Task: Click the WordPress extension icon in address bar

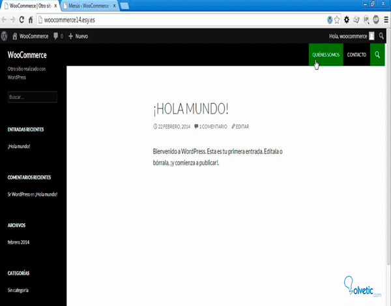Action: (330, 20)
